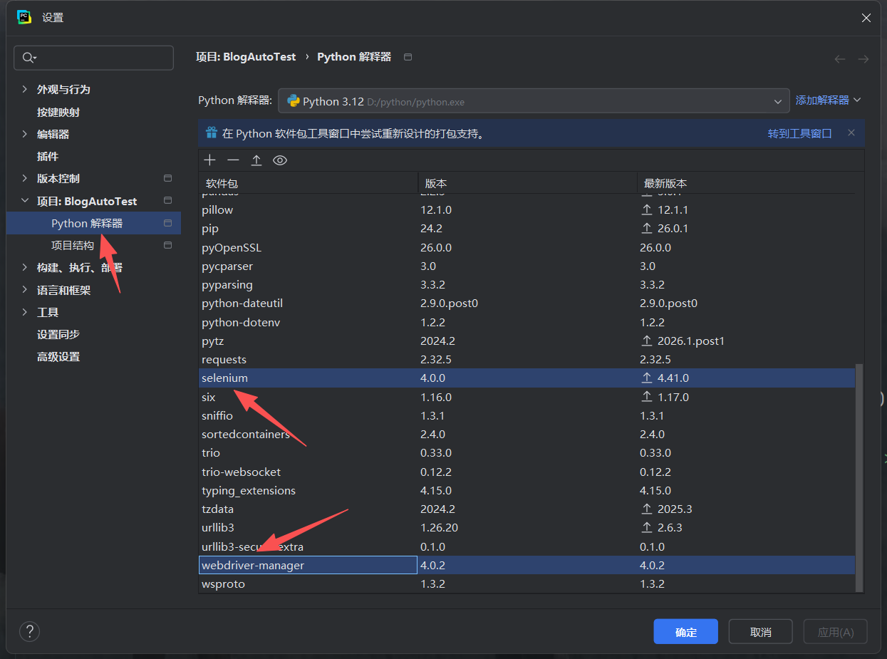Click 项目: BlogAutoTest breadcrumb
The image size is (887, 659).
click(246, 57)
